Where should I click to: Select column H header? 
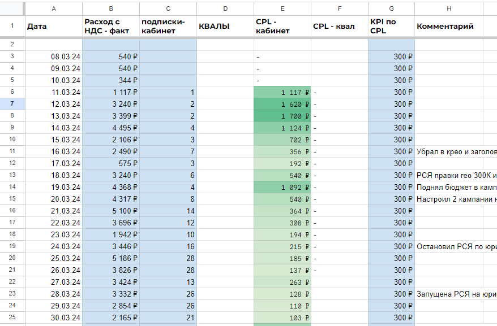[449, 9]
